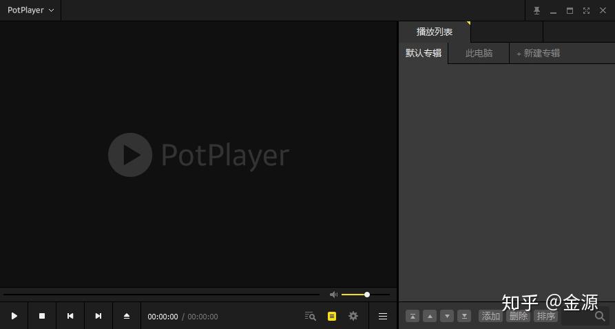Switch to fullscreen mode

pyautogui.click(x=586, y=10)
